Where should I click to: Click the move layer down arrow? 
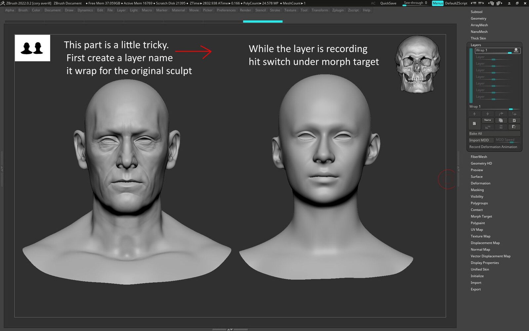coord(488,114)
